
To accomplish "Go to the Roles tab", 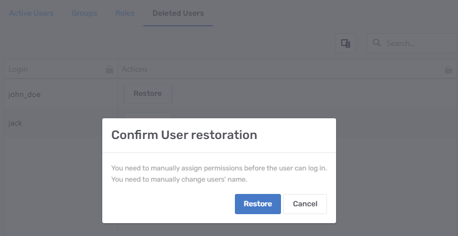I will (125, 13).
